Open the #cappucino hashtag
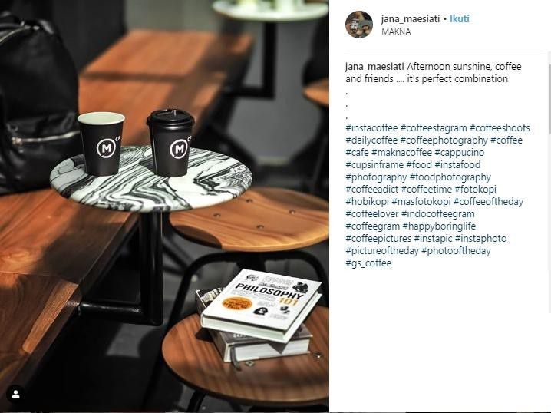551x413 pixels. point(459,153)
